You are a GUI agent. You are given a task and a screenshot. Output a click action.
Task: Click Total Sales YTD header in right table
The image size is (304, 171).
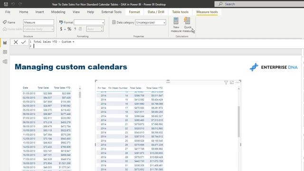point(154,88)
